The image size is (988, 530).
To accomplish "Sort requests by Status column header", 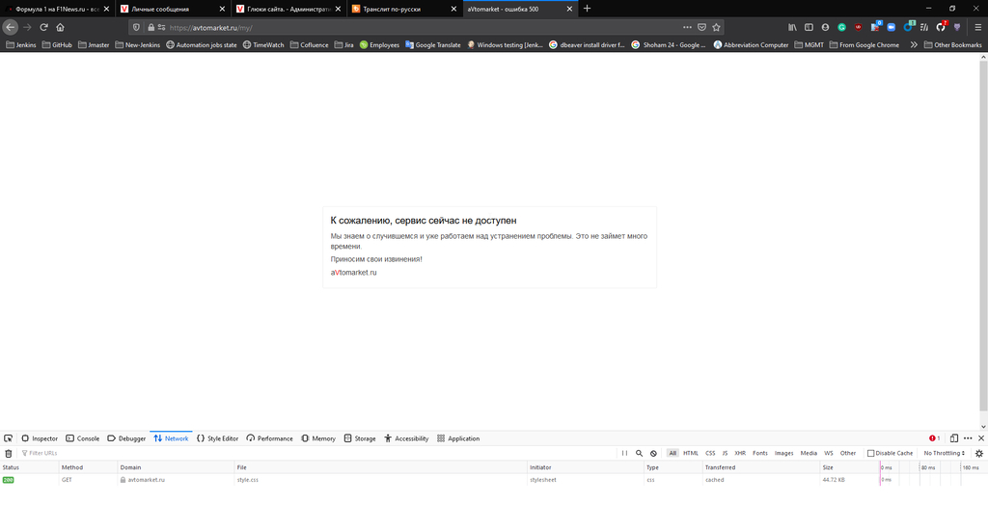I will (29, 467).
